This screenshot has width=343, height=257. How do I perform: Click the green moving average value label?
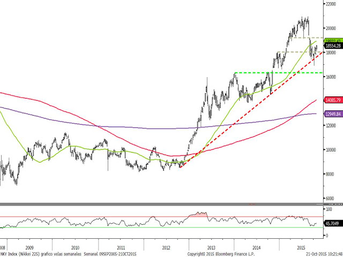[x=333, y=41]
